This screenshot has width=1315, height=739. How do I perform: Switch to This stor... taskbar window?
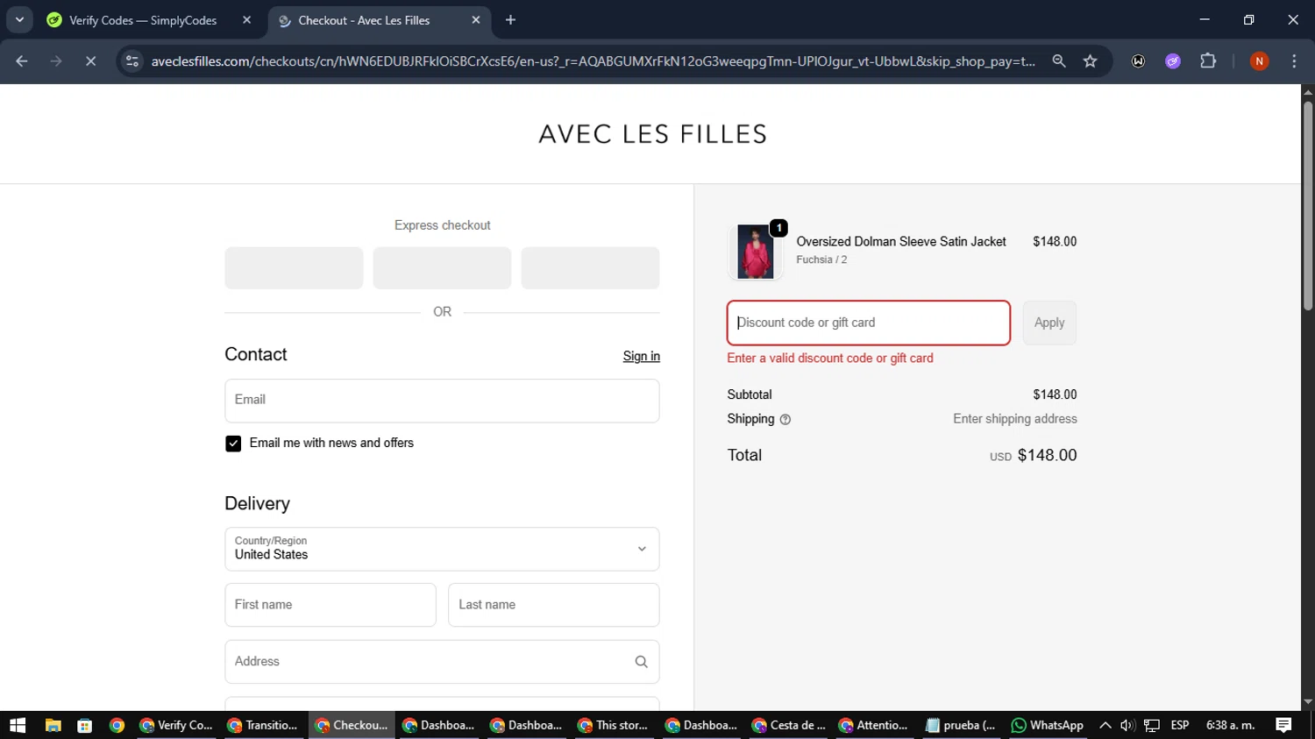614,725
